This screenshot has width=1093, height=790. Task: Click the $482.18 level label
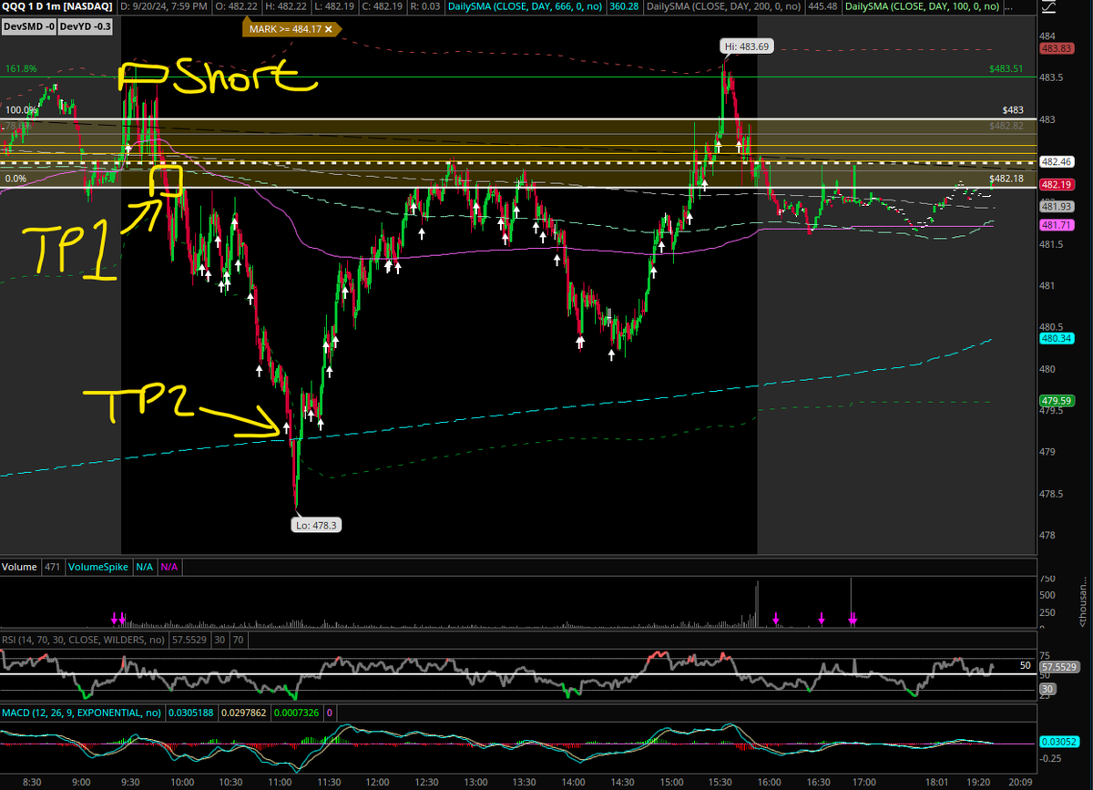(1006, 179)
